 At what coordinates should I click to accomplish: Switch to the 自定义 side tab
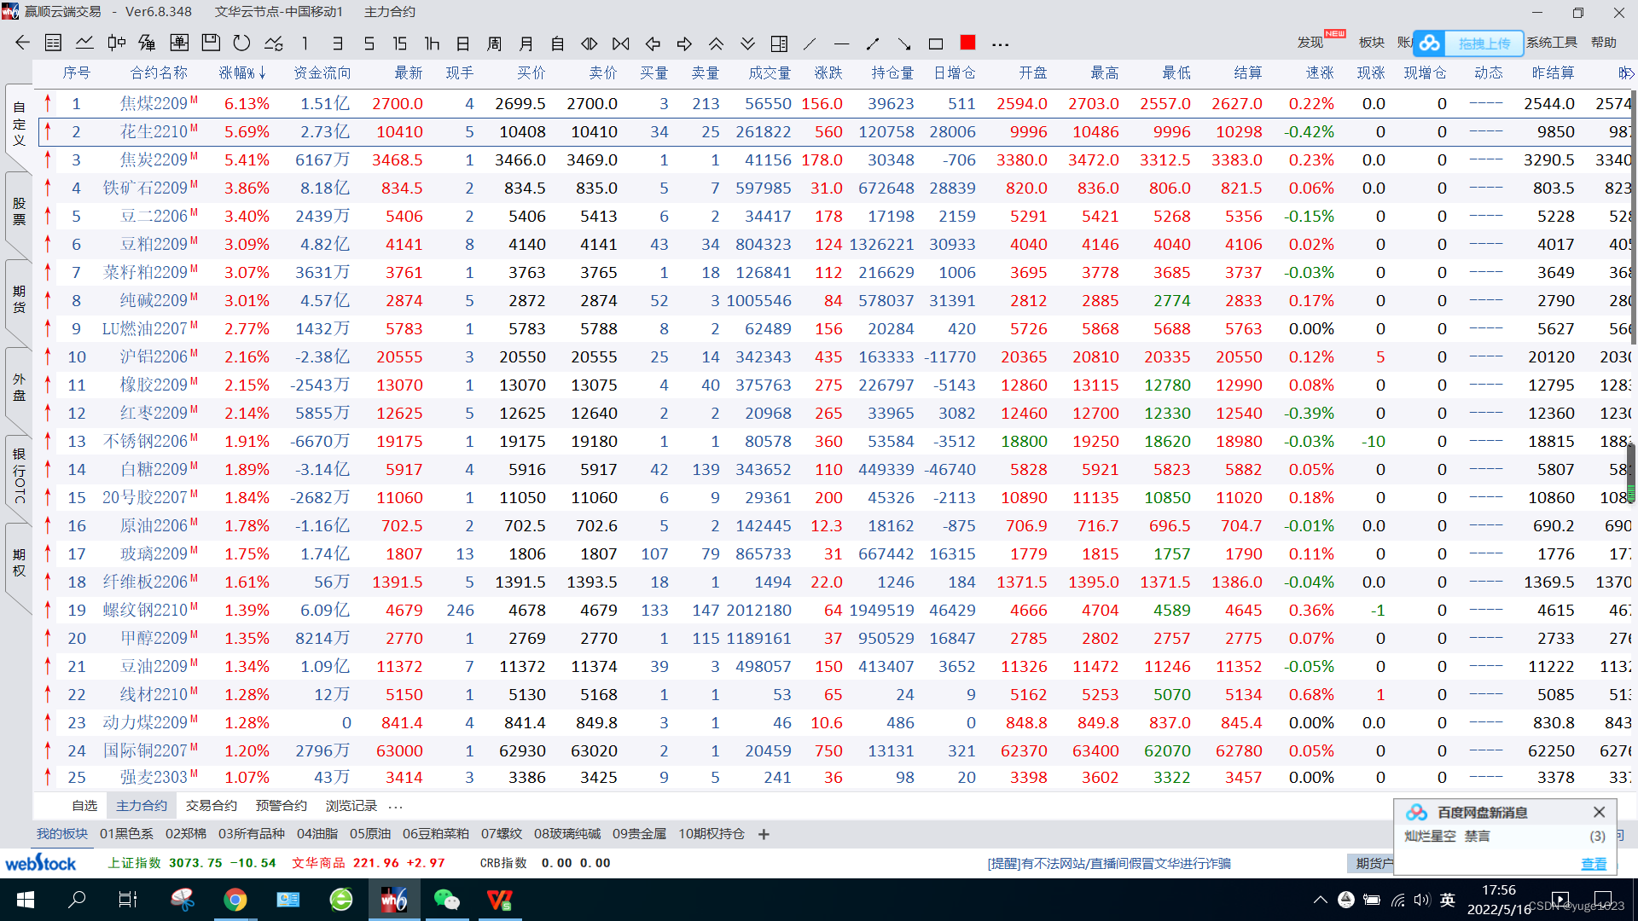(19, 124)
